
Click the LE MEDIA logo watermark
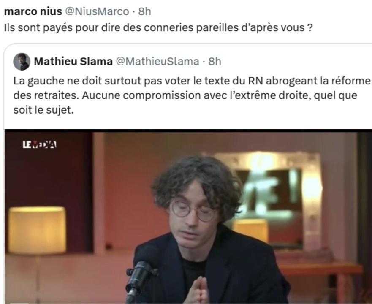coord(40,144)
